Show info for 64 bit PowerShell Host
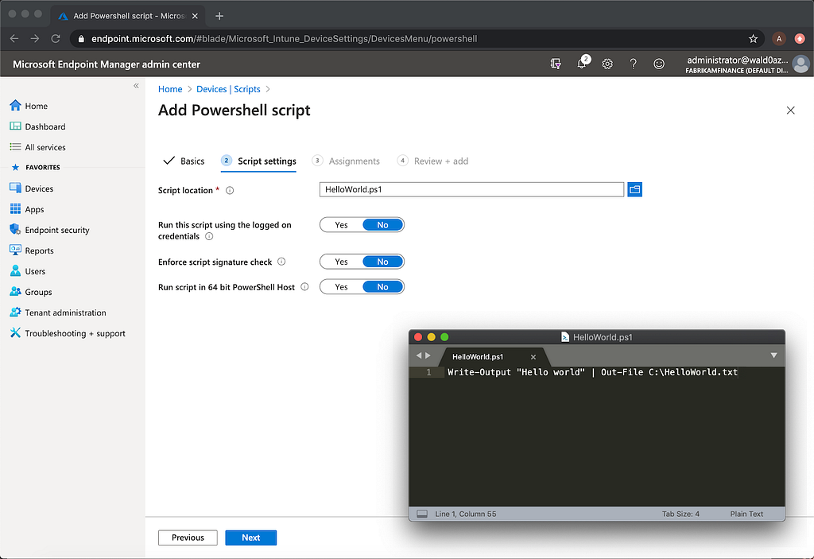 tap(304, 287)
